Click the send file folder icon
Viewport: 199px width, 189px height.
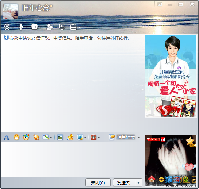35,27
